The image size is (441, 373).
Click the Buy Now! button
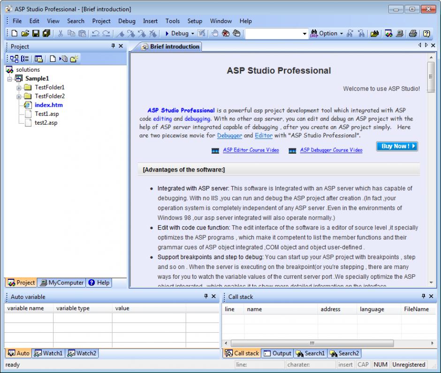(396, 146)
